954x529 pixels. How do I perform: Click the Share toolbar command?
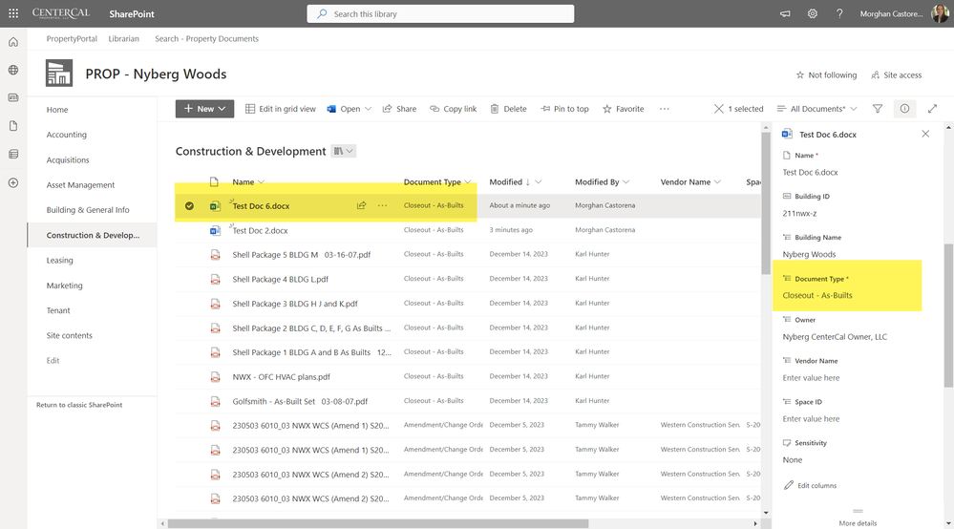point(399,109)
